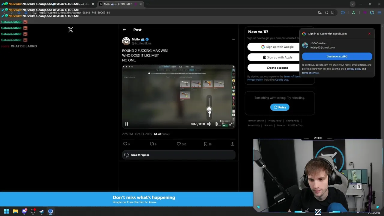
Task: Open a new browser tab
Action: pos(148,4)
